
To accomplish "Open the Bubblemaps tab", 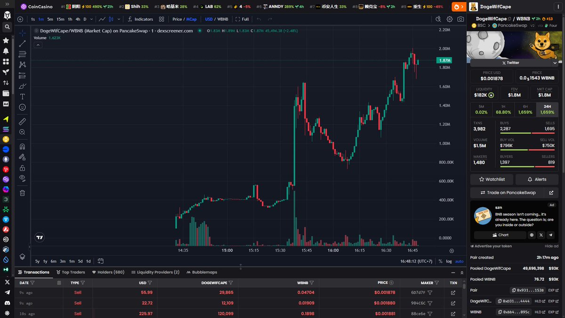I will point(202,272).
